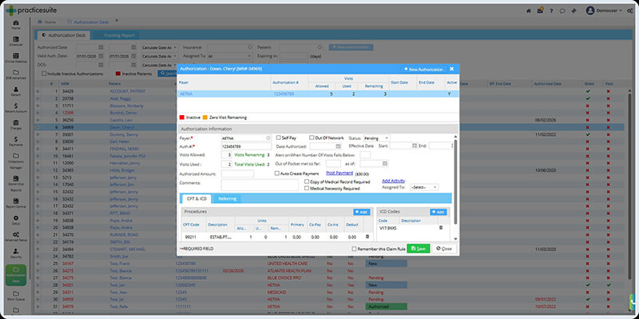The width and height of the screenshot is (639, 319).
Task: Click the dialog's vertical scrollbar
Action: pos(455,181)
